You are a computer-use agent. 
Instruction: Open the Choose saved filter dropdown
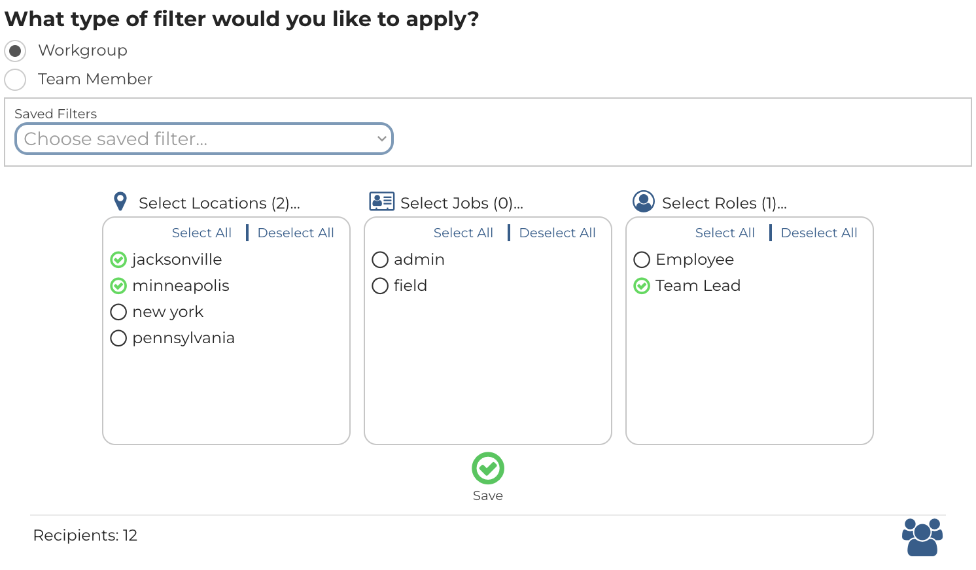203,139
